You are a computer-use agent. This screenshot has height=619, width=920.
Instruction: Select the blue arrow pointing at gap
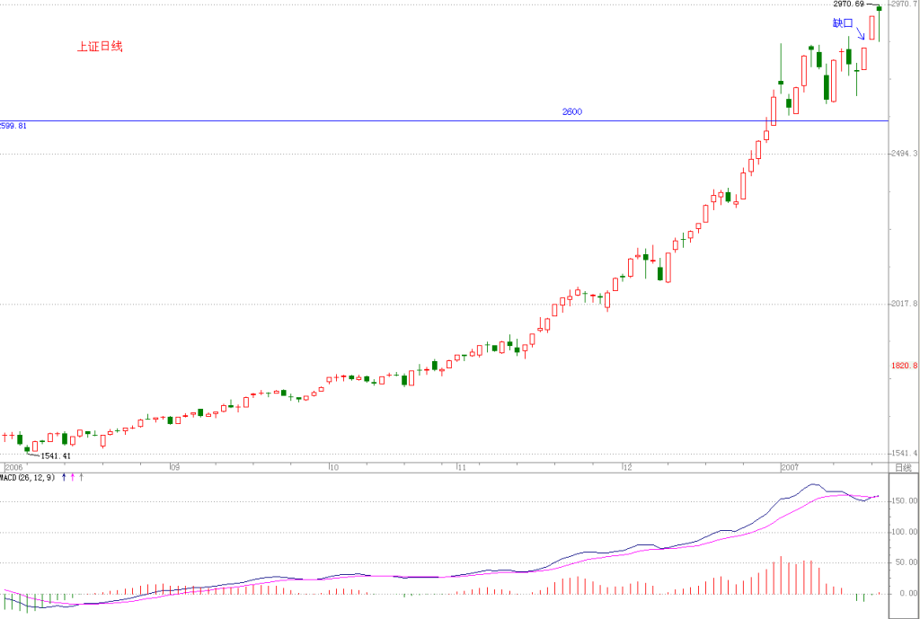pos(861,33)
